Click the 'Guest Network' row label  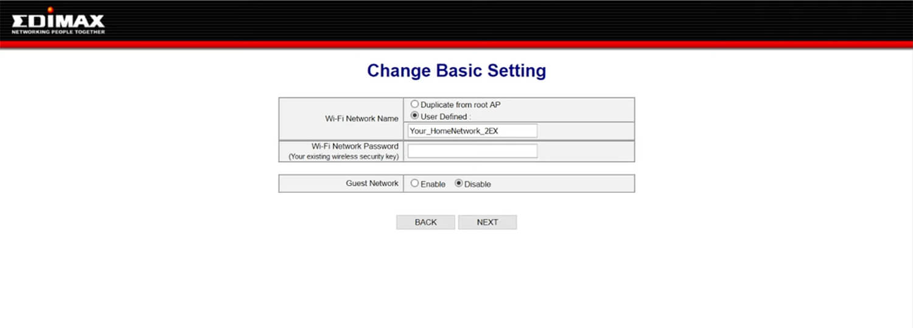pyautogui.click(x=372, y=183)
